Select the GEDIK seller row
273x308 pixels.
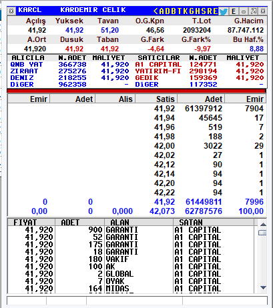(x=200, y=78)
